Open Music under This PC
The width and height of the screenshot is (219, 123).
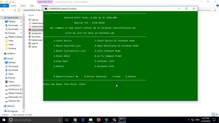click(x=11, y=74)
